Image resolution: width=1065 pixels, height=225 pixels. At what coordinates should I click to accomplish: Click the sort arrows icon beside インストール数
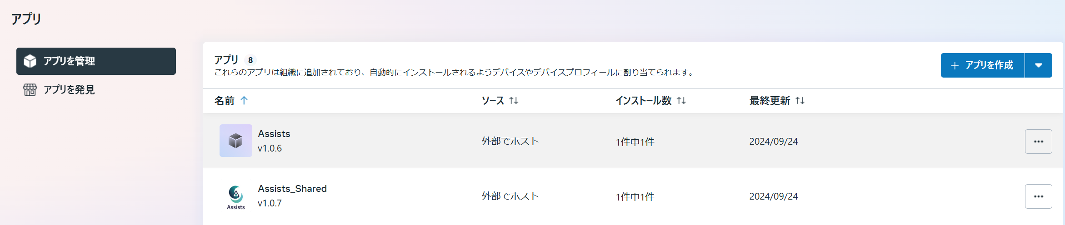pos(681,101)
